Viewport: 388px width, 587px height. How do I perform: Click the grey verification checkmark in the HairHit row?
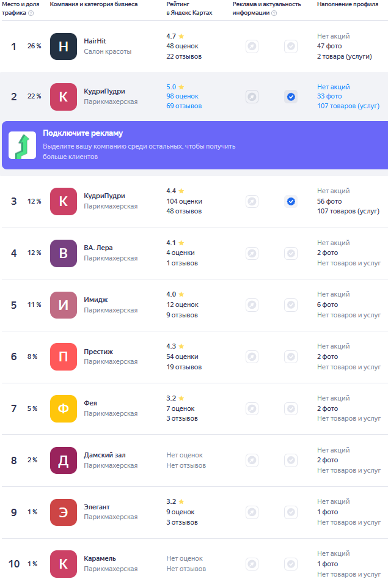pyautogui.click(x=291, y=46)
